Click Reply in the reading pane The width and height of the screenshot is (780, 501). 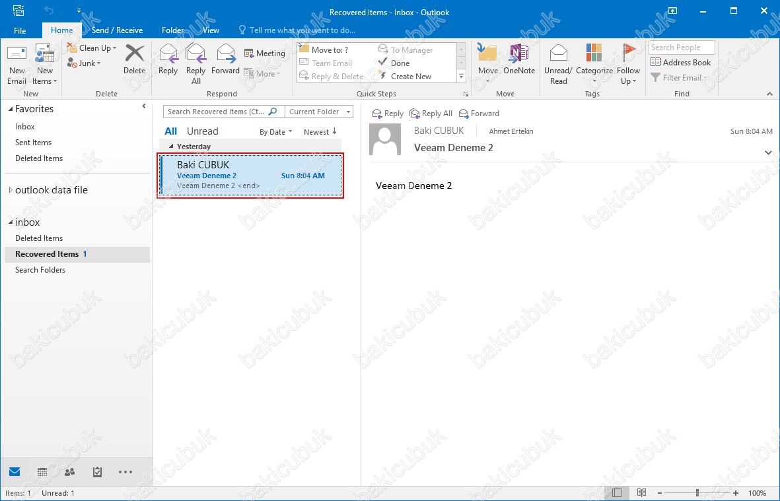(388, 114)
